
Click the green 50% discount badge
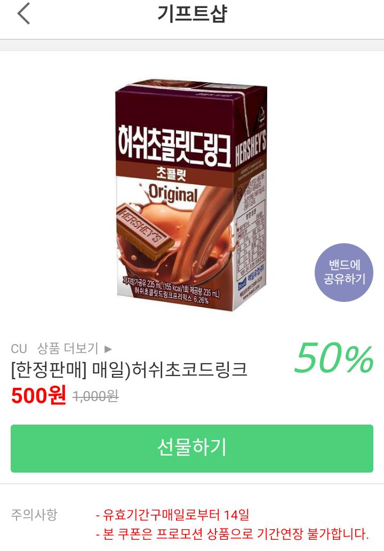coord(334,358)
